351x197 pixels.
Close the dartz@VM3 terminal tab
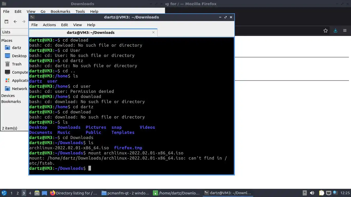(x=153, y=32)
